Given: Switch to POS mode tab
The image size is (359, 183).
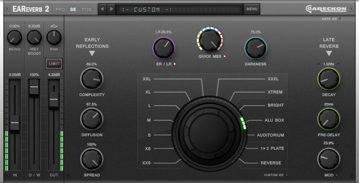Looking at the screenshot, I should tap(87, 9).
